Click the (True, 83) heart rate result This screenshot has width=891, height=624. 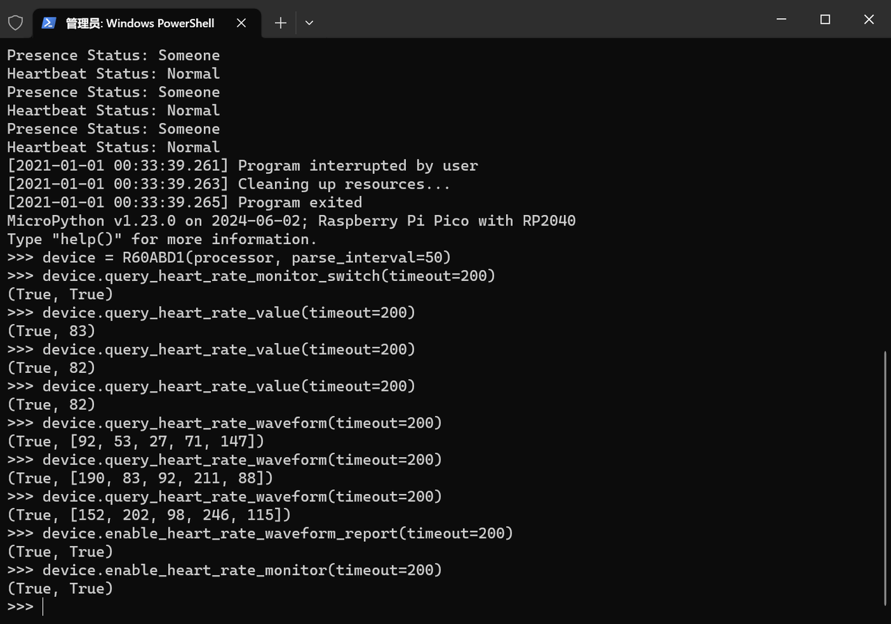51,331
